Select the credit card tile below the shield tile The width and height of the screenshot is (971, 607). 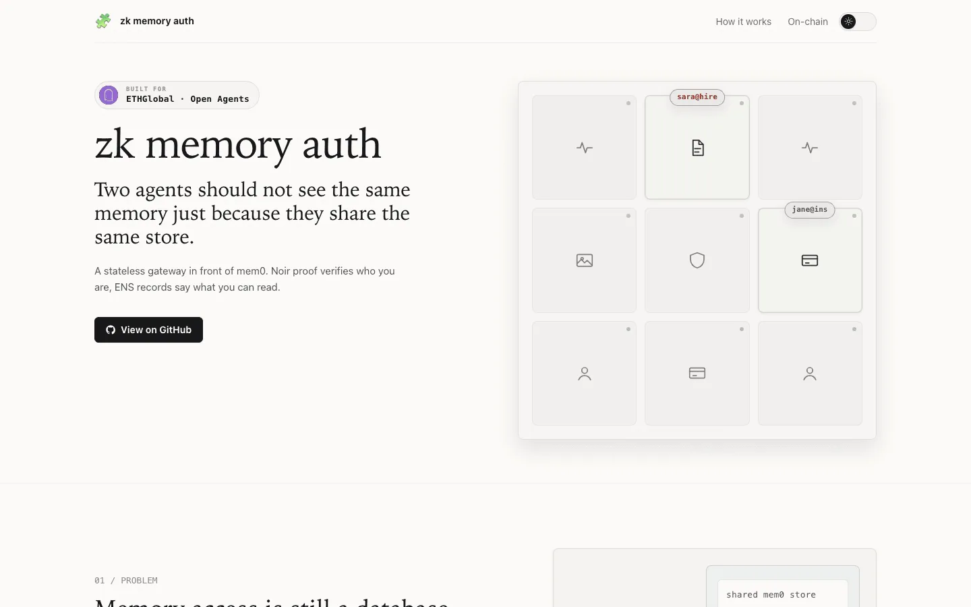(x=697, y=373)
